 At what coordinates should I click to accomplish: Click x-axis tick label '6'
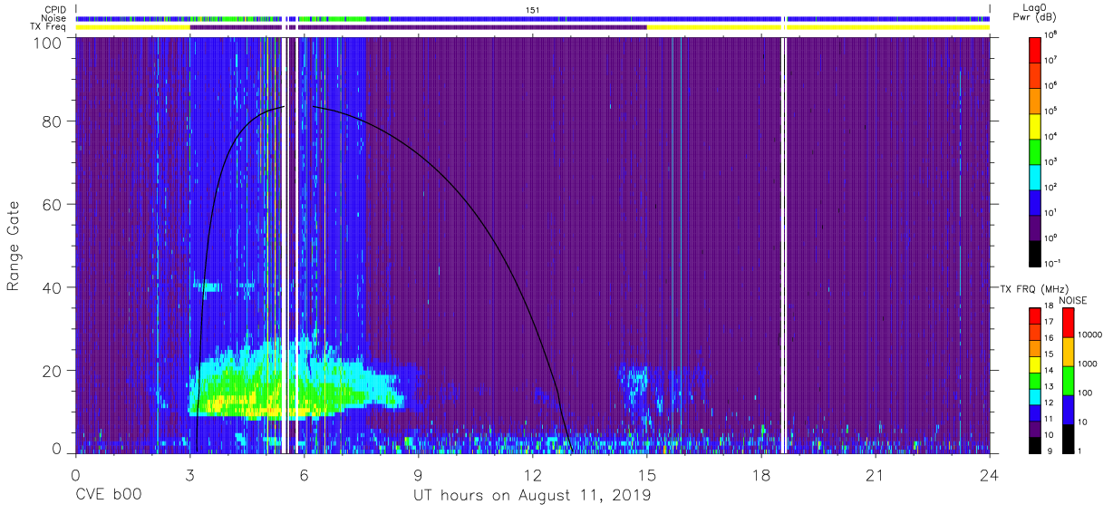[304, 475]
